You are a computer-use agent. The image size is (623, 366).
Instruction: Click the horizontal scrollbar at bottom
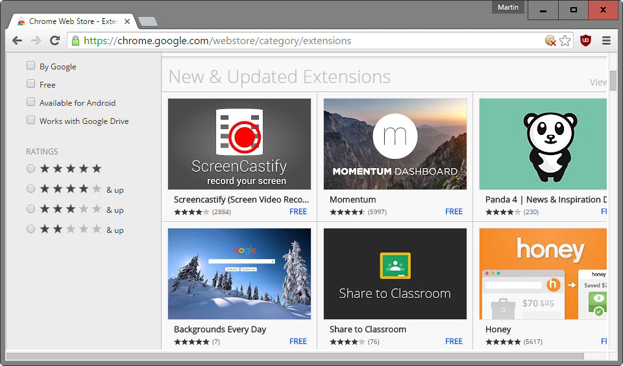pyautogui.click(x=295, y=356)
